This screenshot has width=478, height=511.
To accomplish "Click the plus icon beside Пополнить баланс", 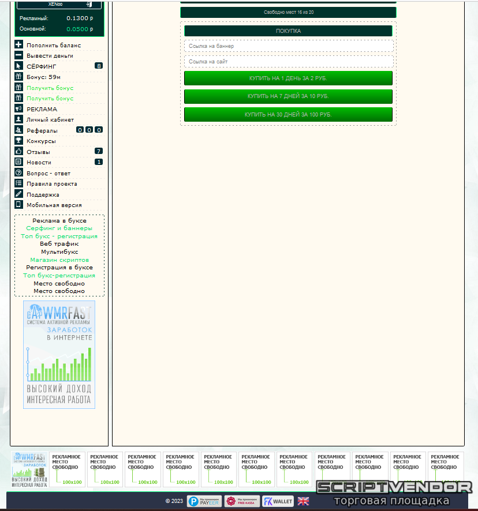I will [x=18, y=45].
